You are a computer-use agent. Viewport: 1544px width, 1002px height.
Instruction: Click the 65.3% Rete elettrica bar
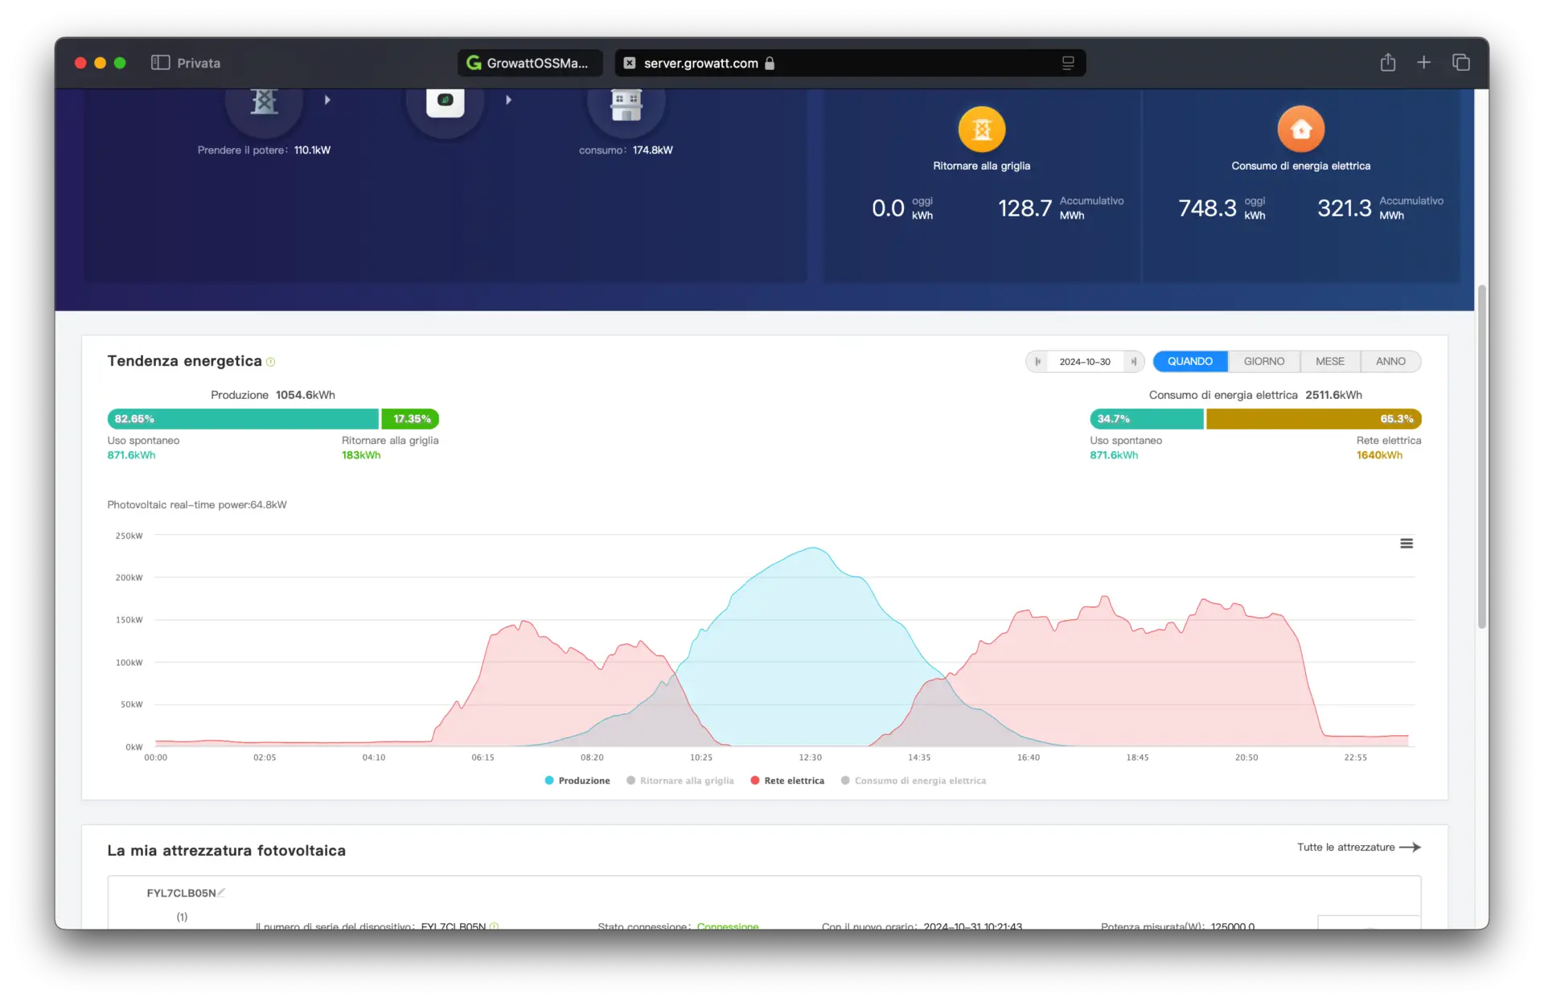coord(1314,419)
